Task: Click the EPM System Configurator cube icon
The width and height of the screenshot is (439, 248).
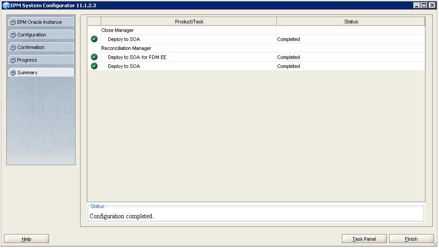Action: coord(6,5)
